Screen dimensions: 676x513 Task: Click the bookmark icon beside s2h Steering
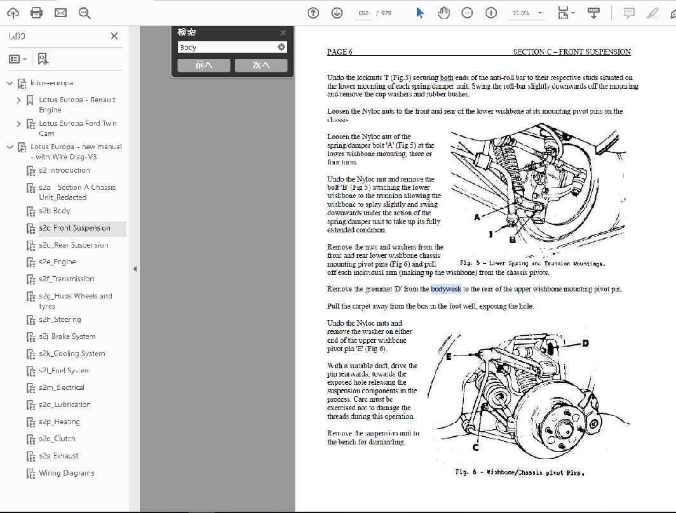coord(31,320)
